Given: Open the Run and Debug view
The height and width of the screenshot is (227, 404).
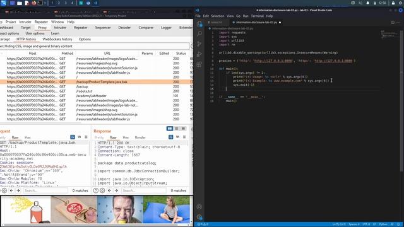Looking at the screenshot, I should click(199, 54).
